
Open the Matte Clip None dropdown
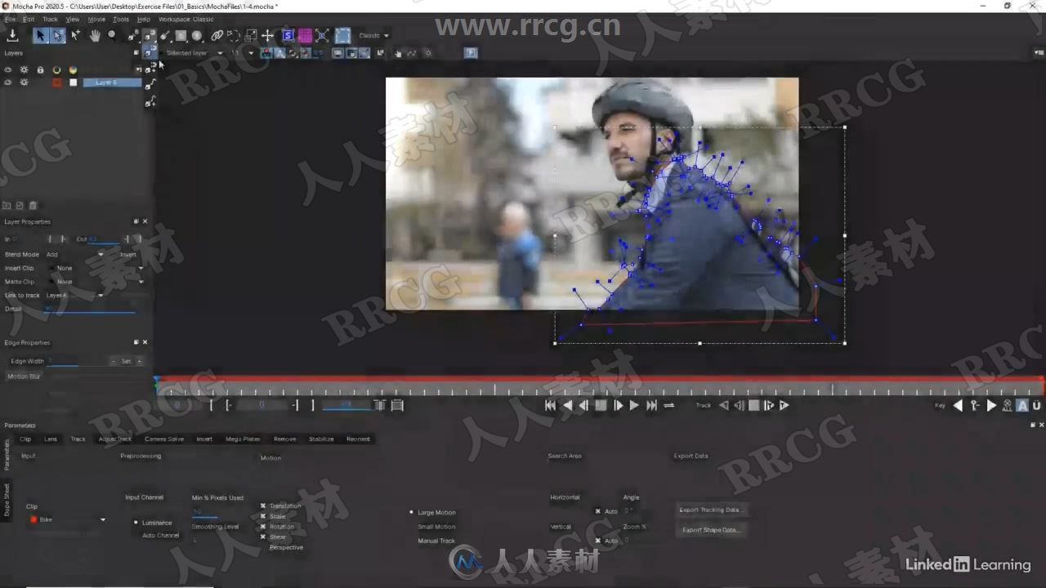[99, 282]
